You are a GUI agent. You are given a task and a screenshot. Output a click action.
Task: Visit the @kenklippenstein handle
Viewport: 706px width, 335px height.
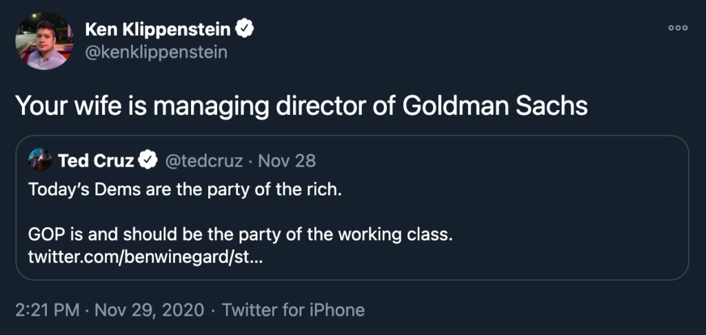pos(156,52)
